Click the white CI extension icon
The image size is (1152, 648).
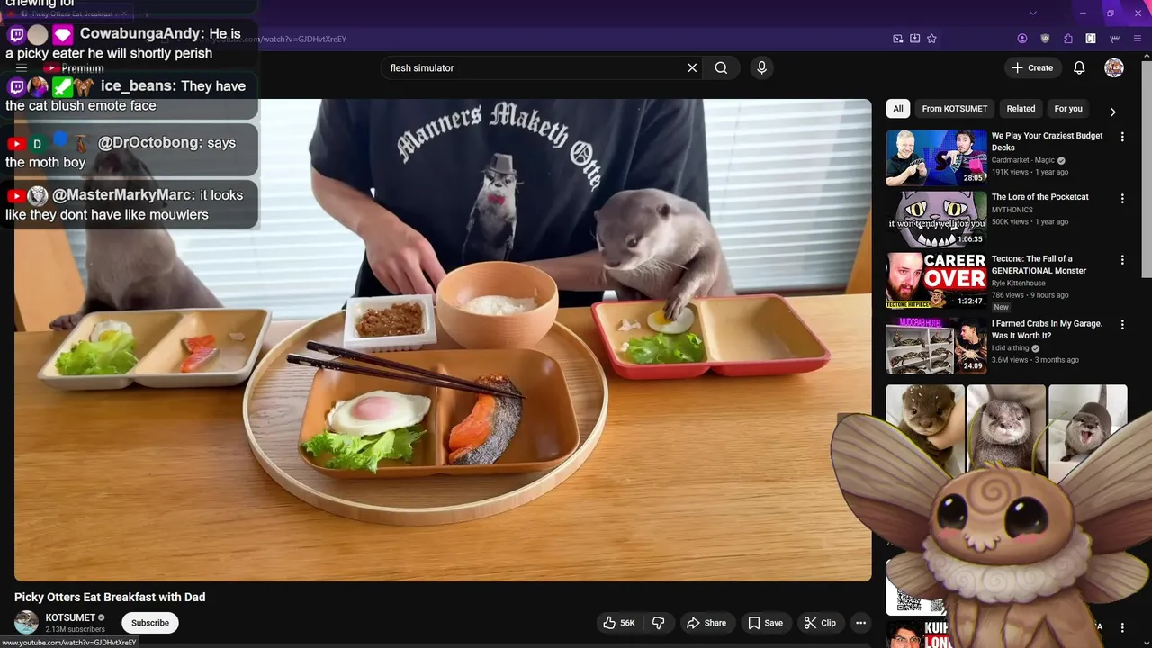(x=1091, y=39)
